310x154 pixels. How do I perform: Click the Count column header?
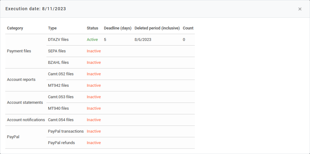coord(188,28)
